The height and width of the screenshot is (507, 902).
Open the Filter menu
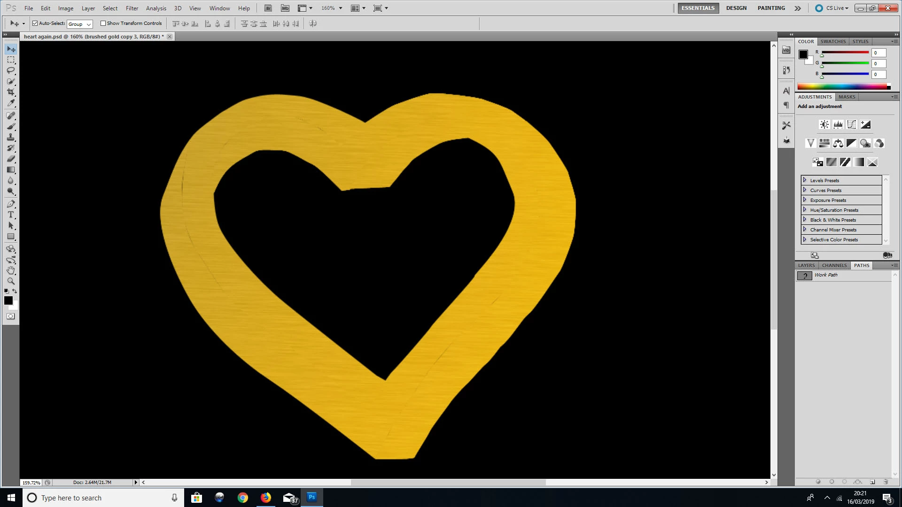click(132, 8)
